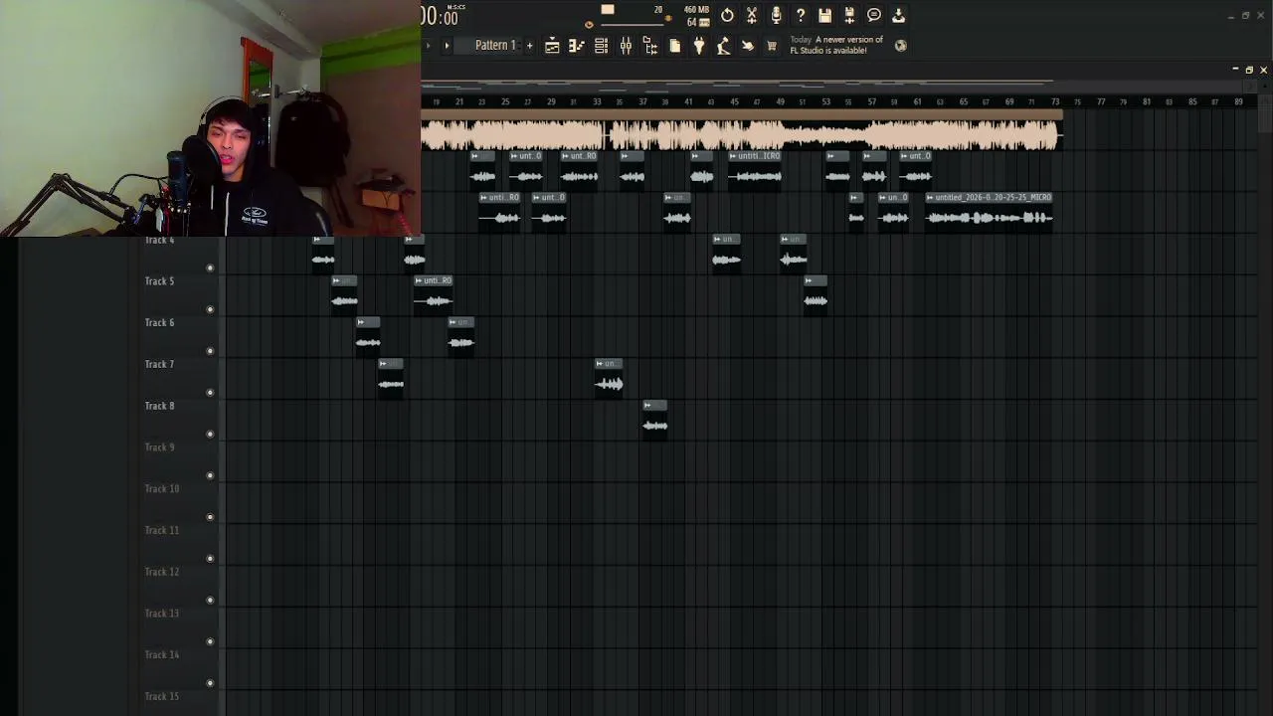Screen dimensions: 1273x716
Task: Open the speech bubble news icon
Action: pos(874,15)
